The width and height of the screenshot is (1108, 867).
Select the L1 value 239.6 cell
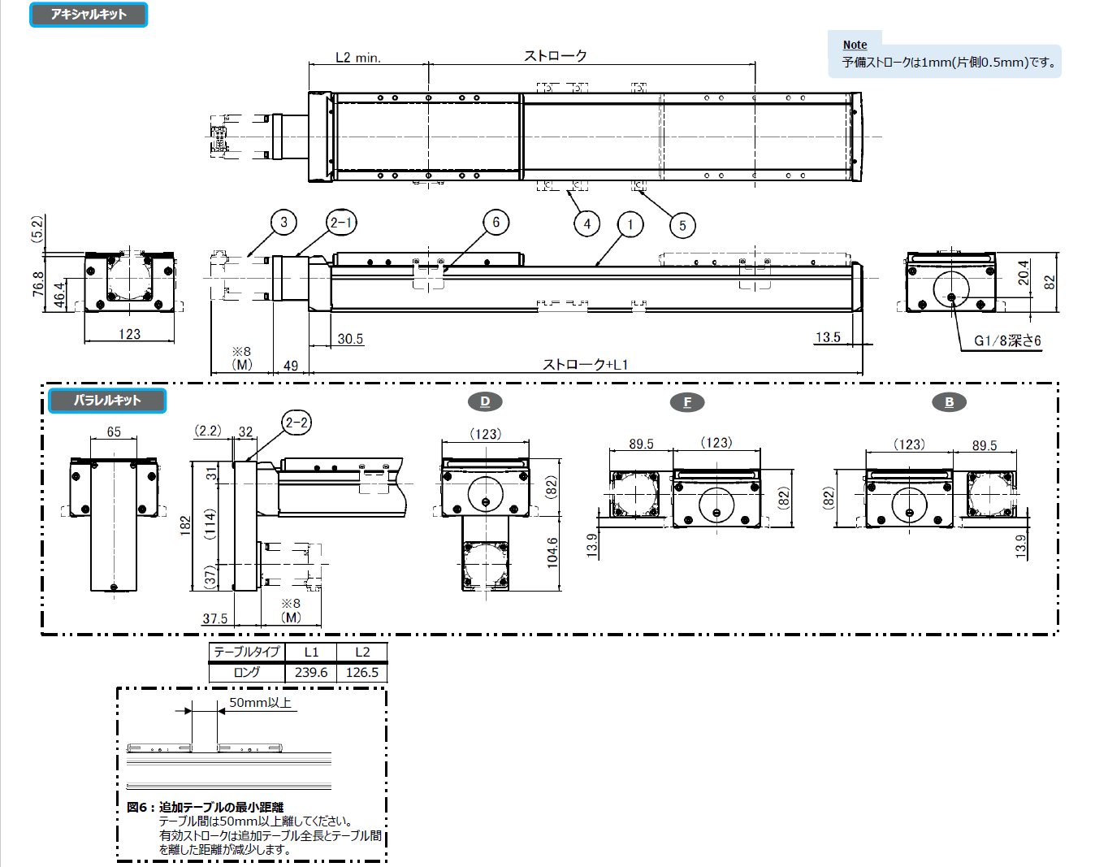(311, 673)
